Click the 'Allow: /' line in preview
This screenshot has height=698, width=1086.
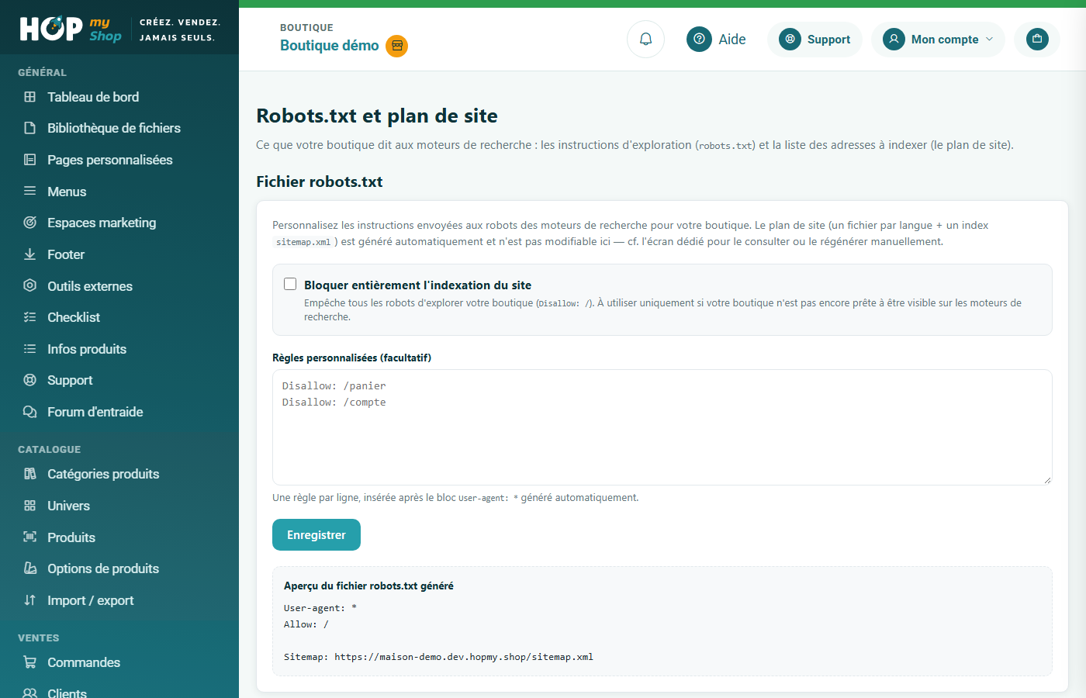306,624
